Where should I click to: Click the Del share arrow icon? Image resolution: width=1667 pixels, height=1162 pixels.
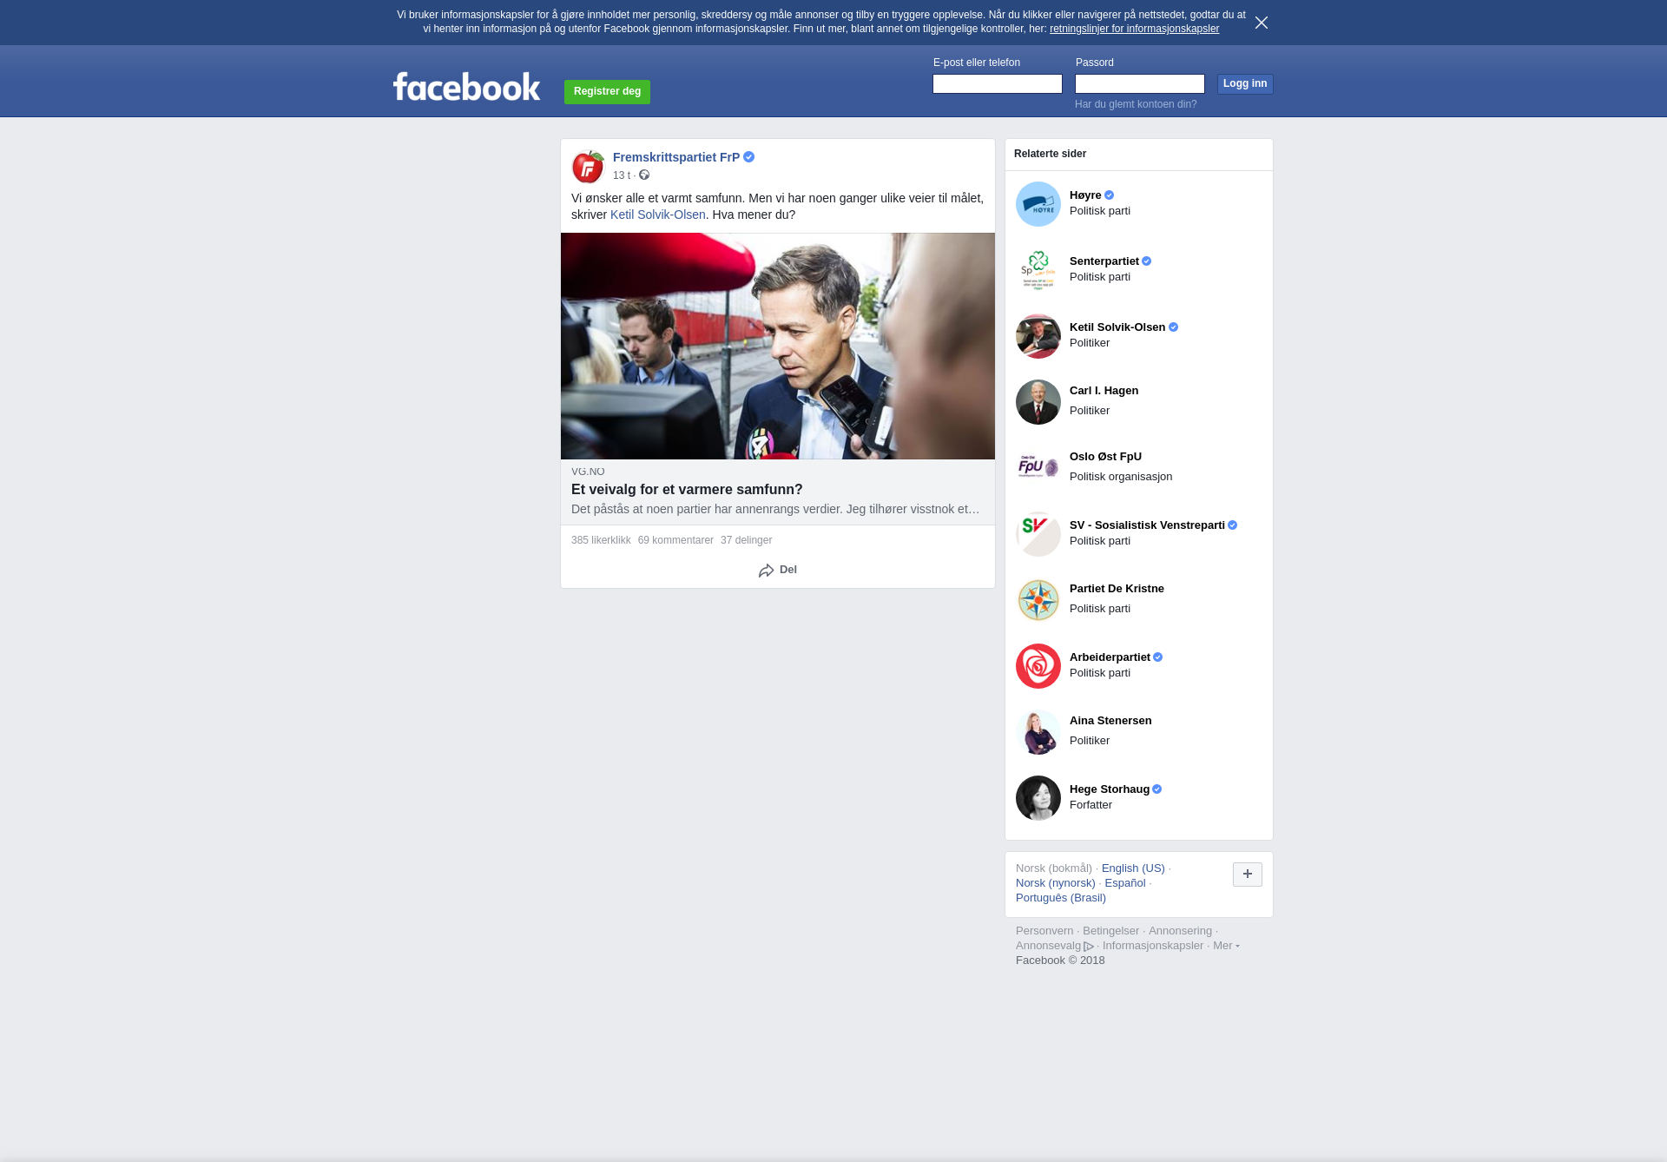[x=766, y=571]
